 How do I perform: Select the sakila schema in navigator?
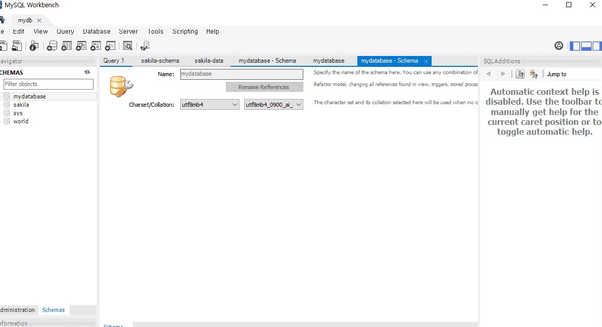(21, 105)
